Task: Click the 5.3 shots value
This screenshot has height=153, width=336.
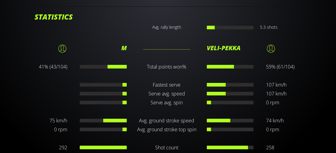Action: pyautogui.click(x=268, y=27)
